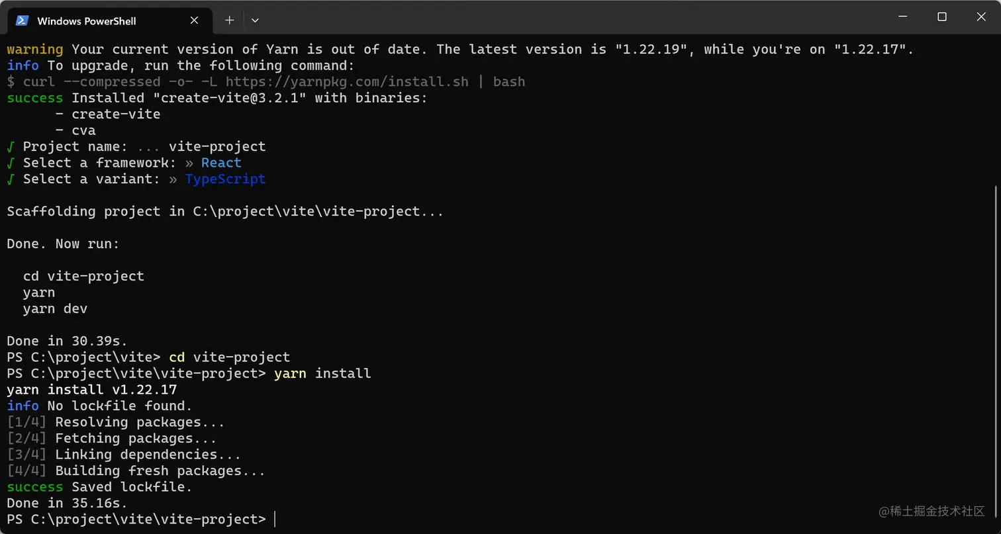Click the "Done in 35.16s." line
Image resolution: width=1001 pixels, height=534 pixels.
coord(67,503)
